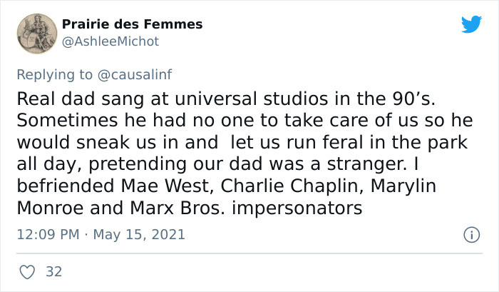Click the word "impersonators" ending the tweet
The height and width of the screenshot is (292, 499).
pyautogui.click(x=297, y=208)
